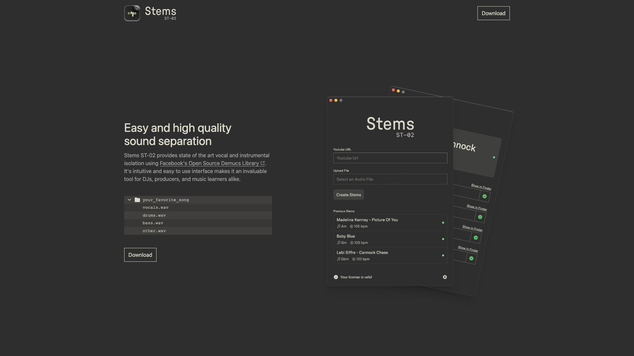Click the musical key icon next to Am
This screenshot has width=634, height=356.
[x=338, y=226]
